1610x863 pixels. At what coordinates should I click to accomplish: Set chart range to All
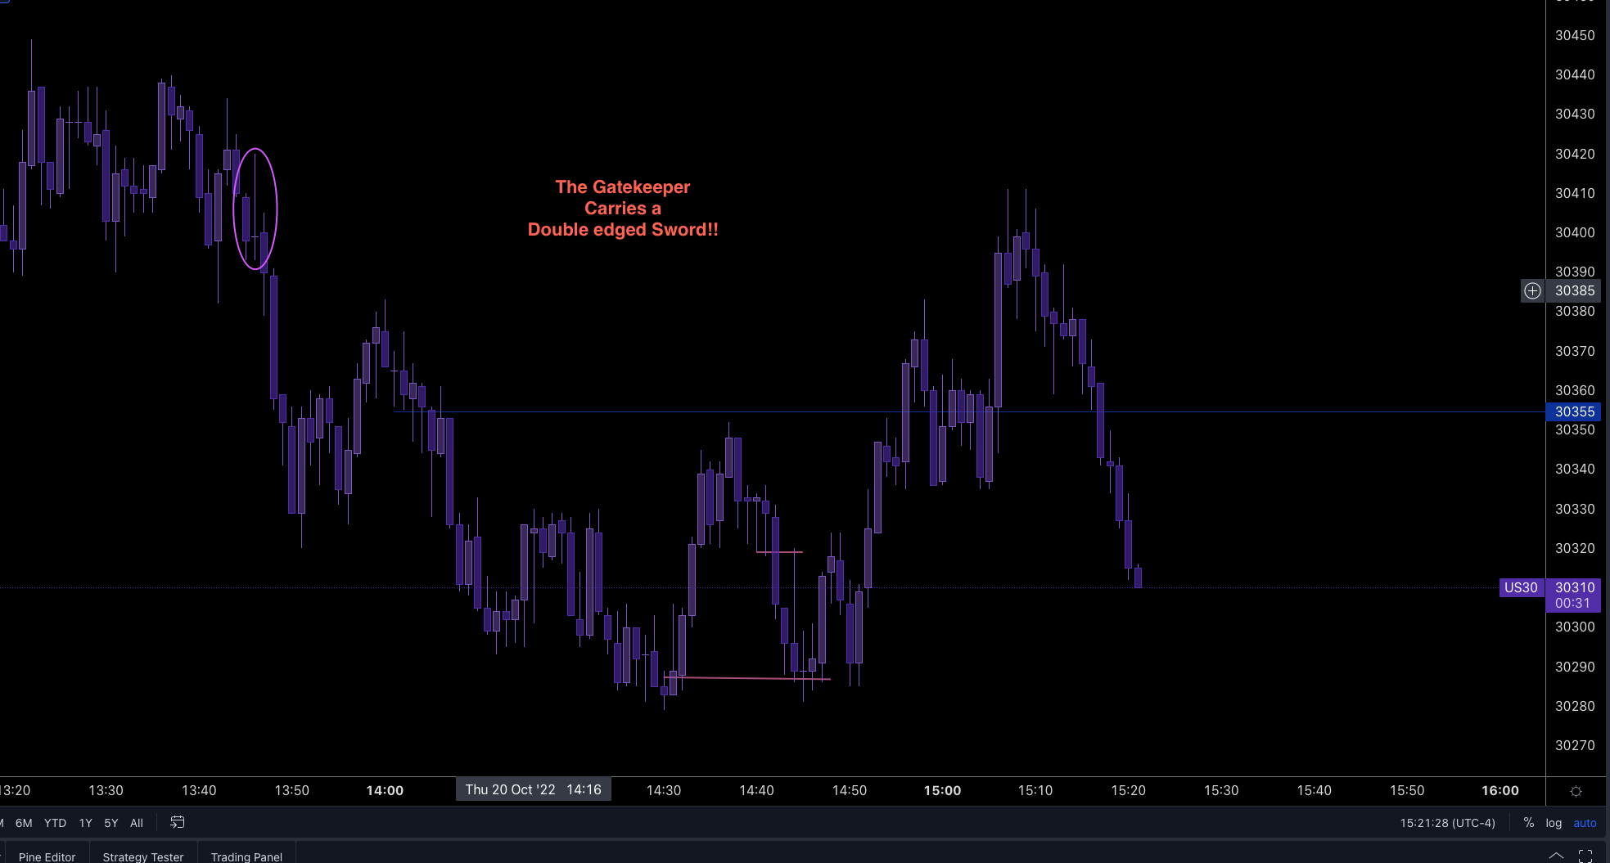point(137,823)
